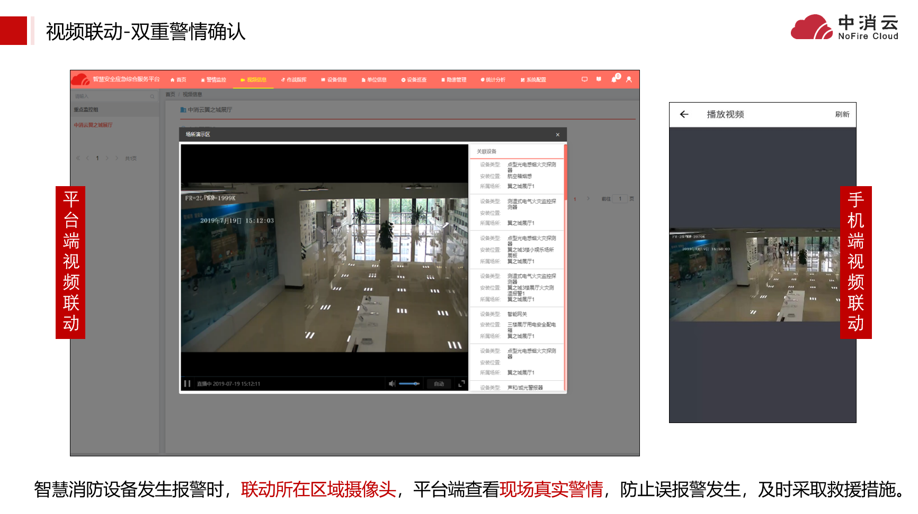This screenshot has width=918, height=514.
Task: Open the 警情监控 menu item
Action: 213,80
